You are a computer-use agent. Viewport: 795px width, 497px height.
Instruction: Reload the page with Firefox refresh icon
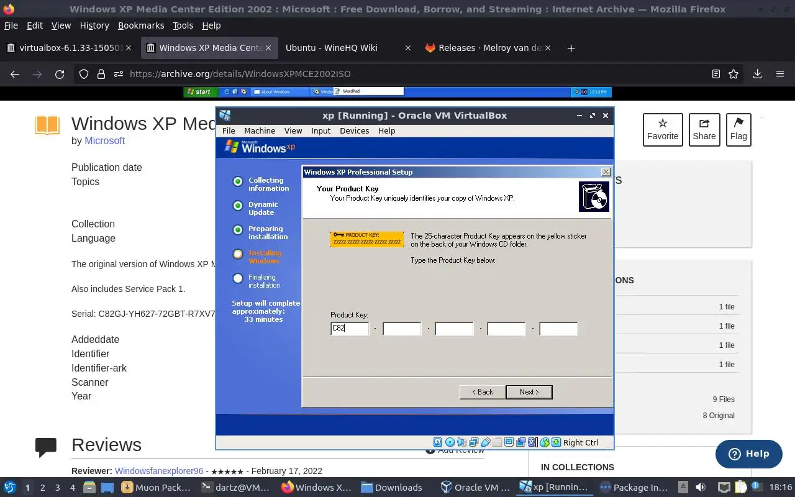click(x=60, y=74)
